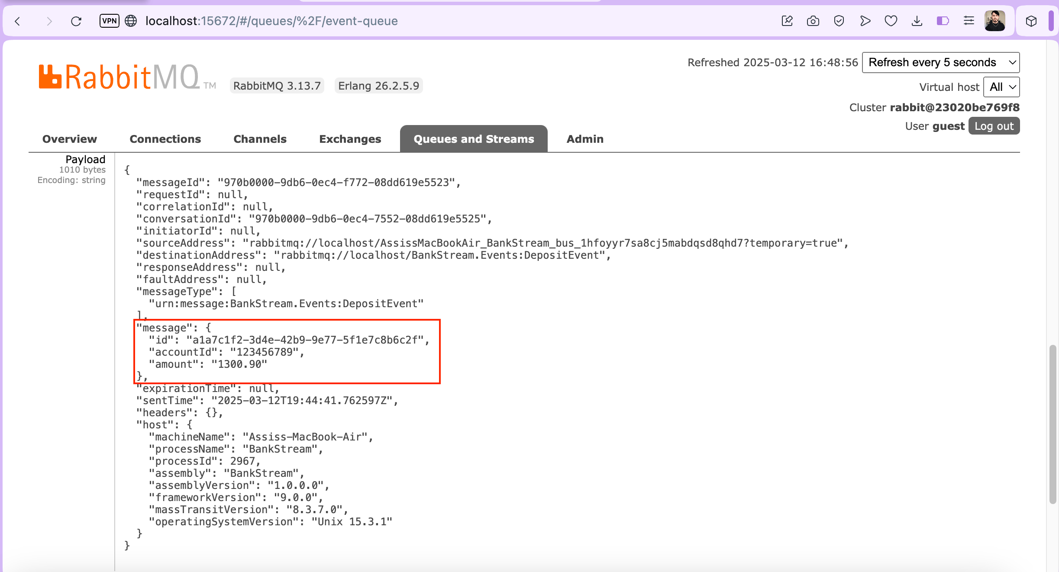This screenshot has height=572, width=1059.
Task: Go back with the browser back arrow
Action: click(x=18, y=21)
